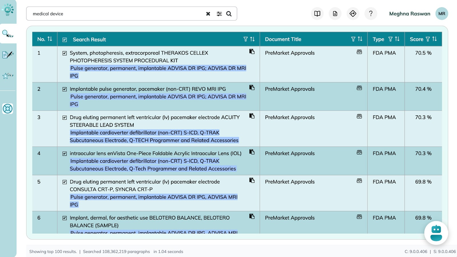The width and height of the screenshot is (457, 257).
Task: Clear the medical device search text
Action: (x=208, y=14)
